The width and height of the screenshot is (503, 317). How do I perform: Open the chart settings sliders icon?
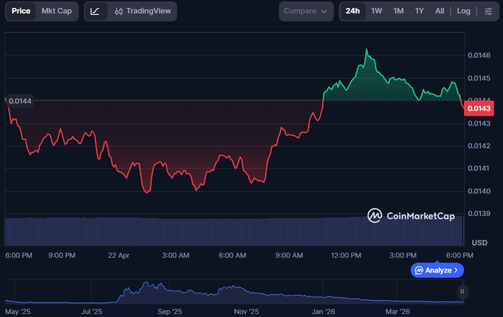click(x=488, y=11)
